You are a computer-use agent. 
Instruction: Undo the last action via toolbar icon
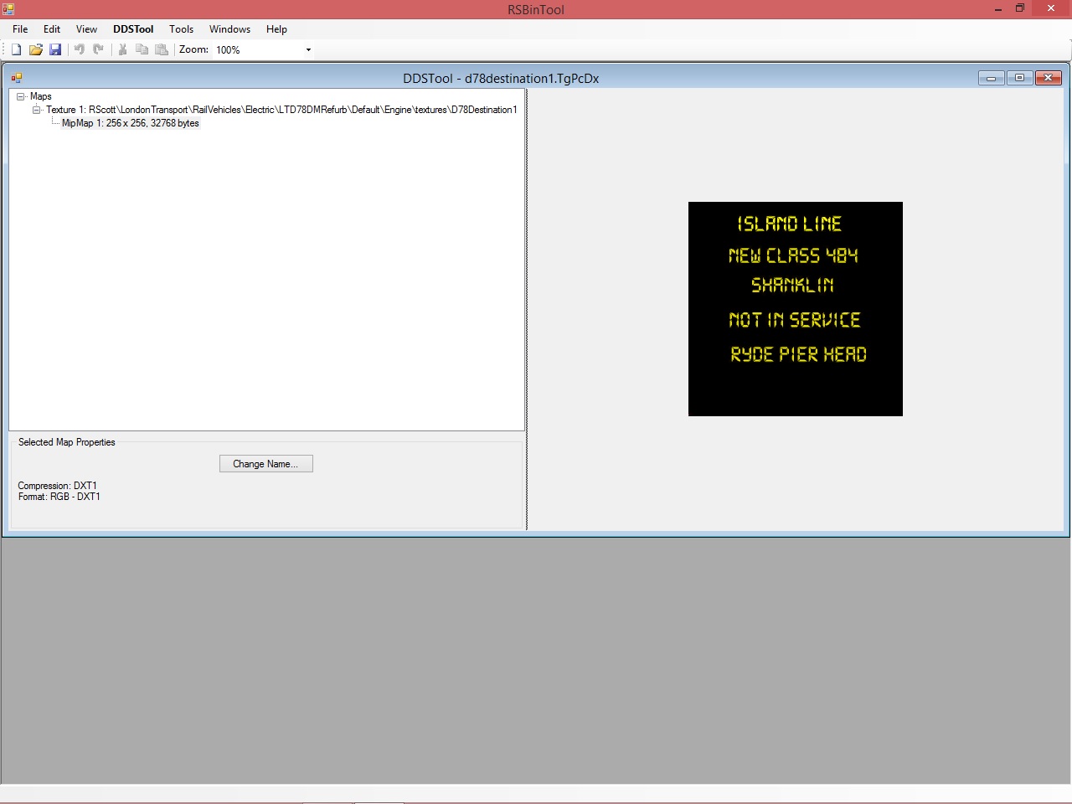80,49
